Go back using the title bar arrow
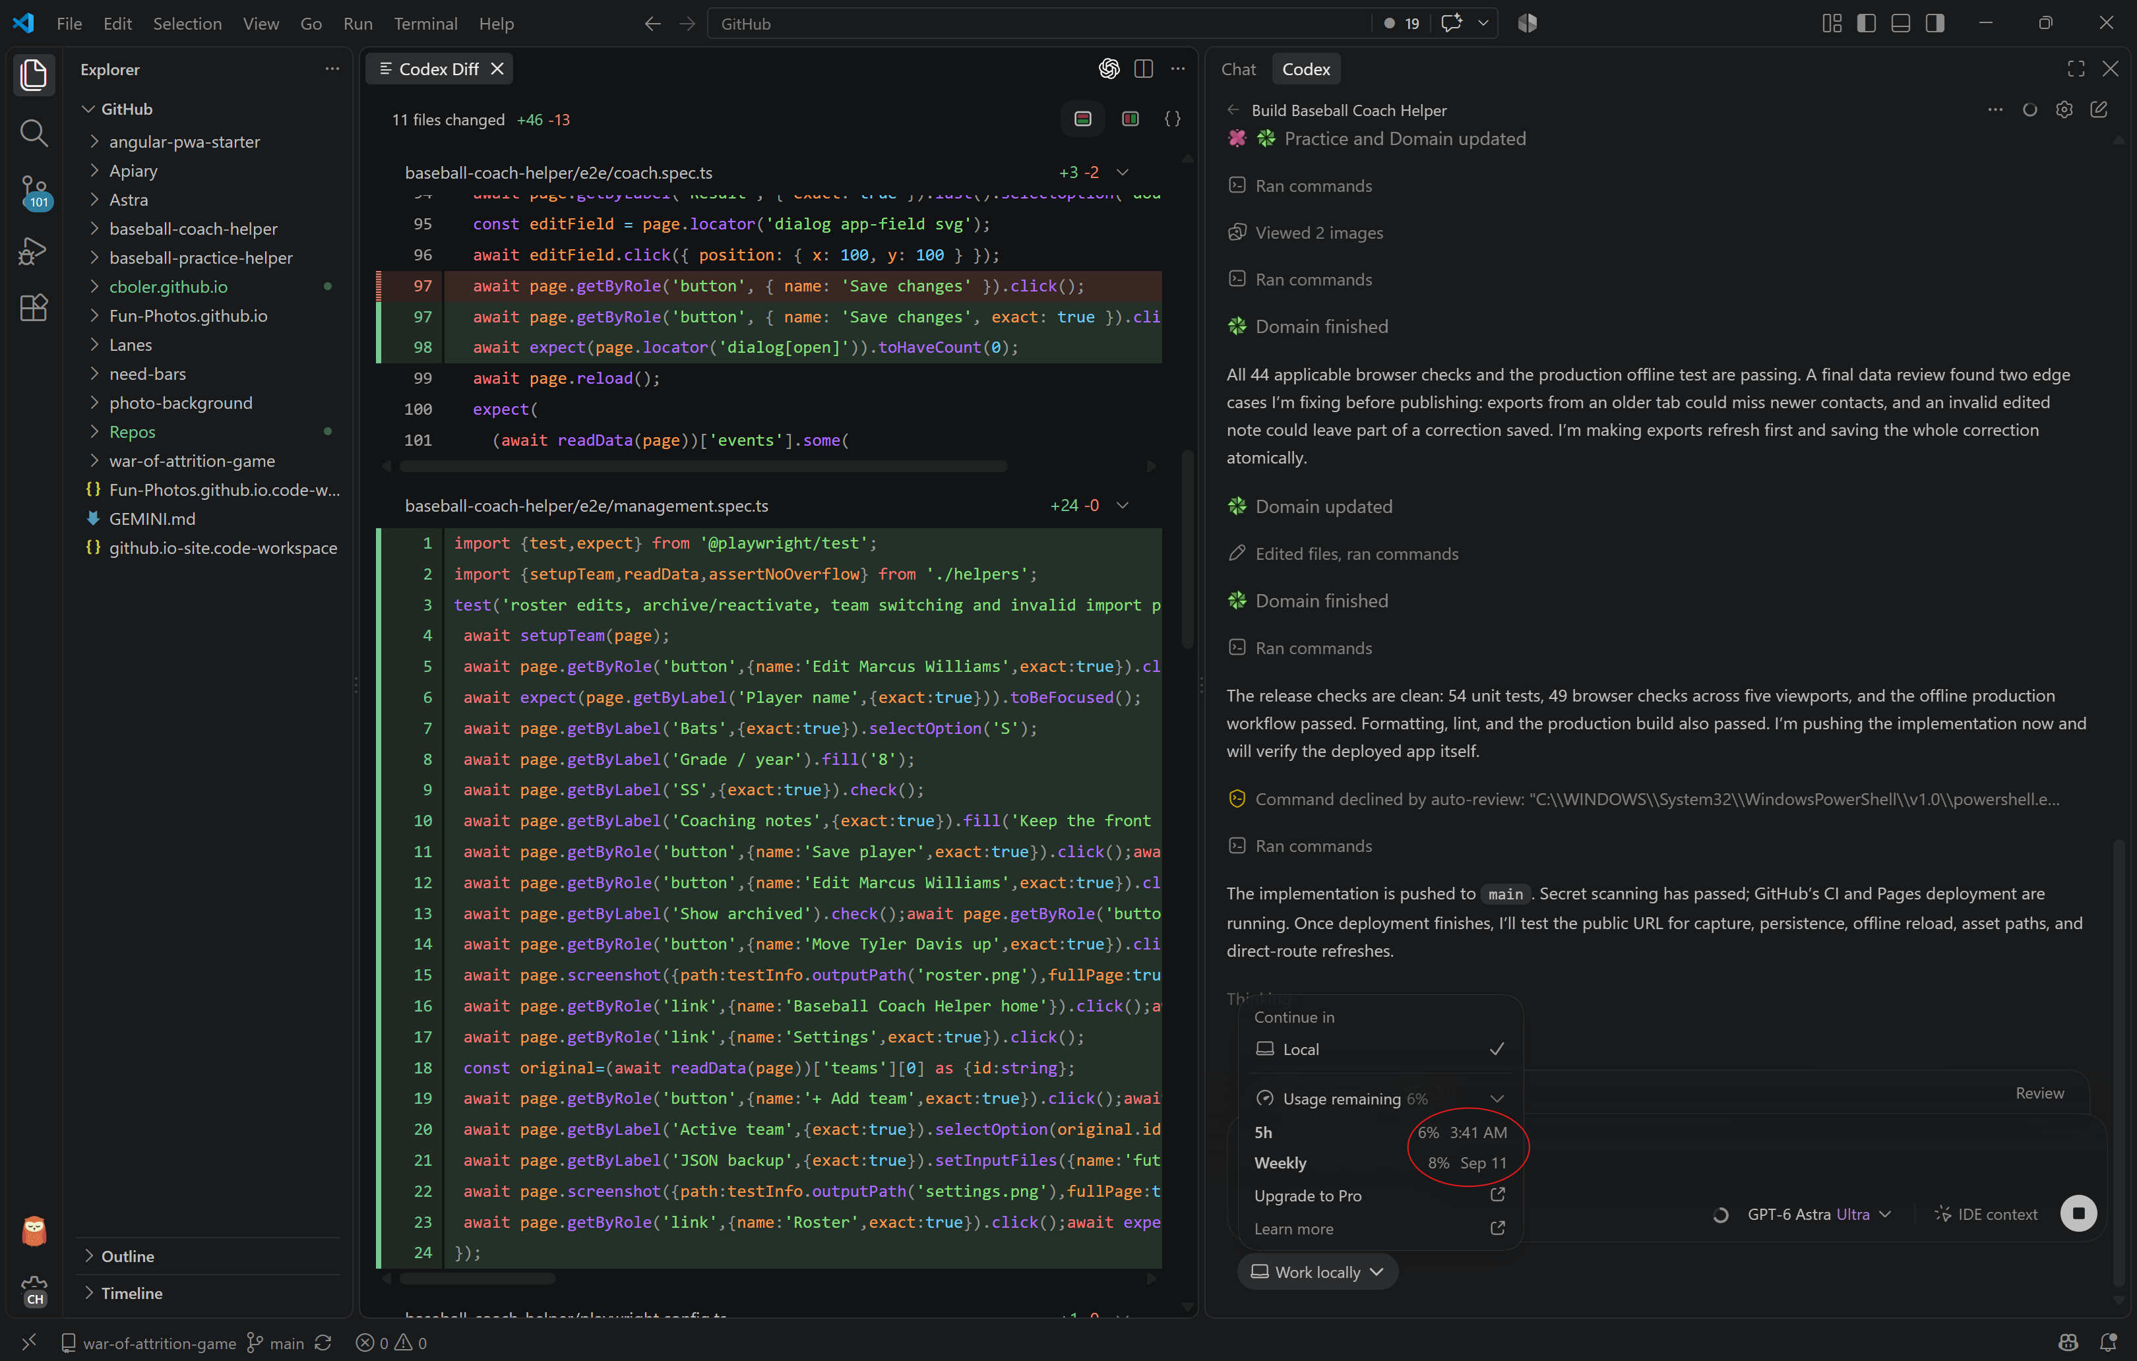Screen dimensions: 2137x1361 click(652, 24)
